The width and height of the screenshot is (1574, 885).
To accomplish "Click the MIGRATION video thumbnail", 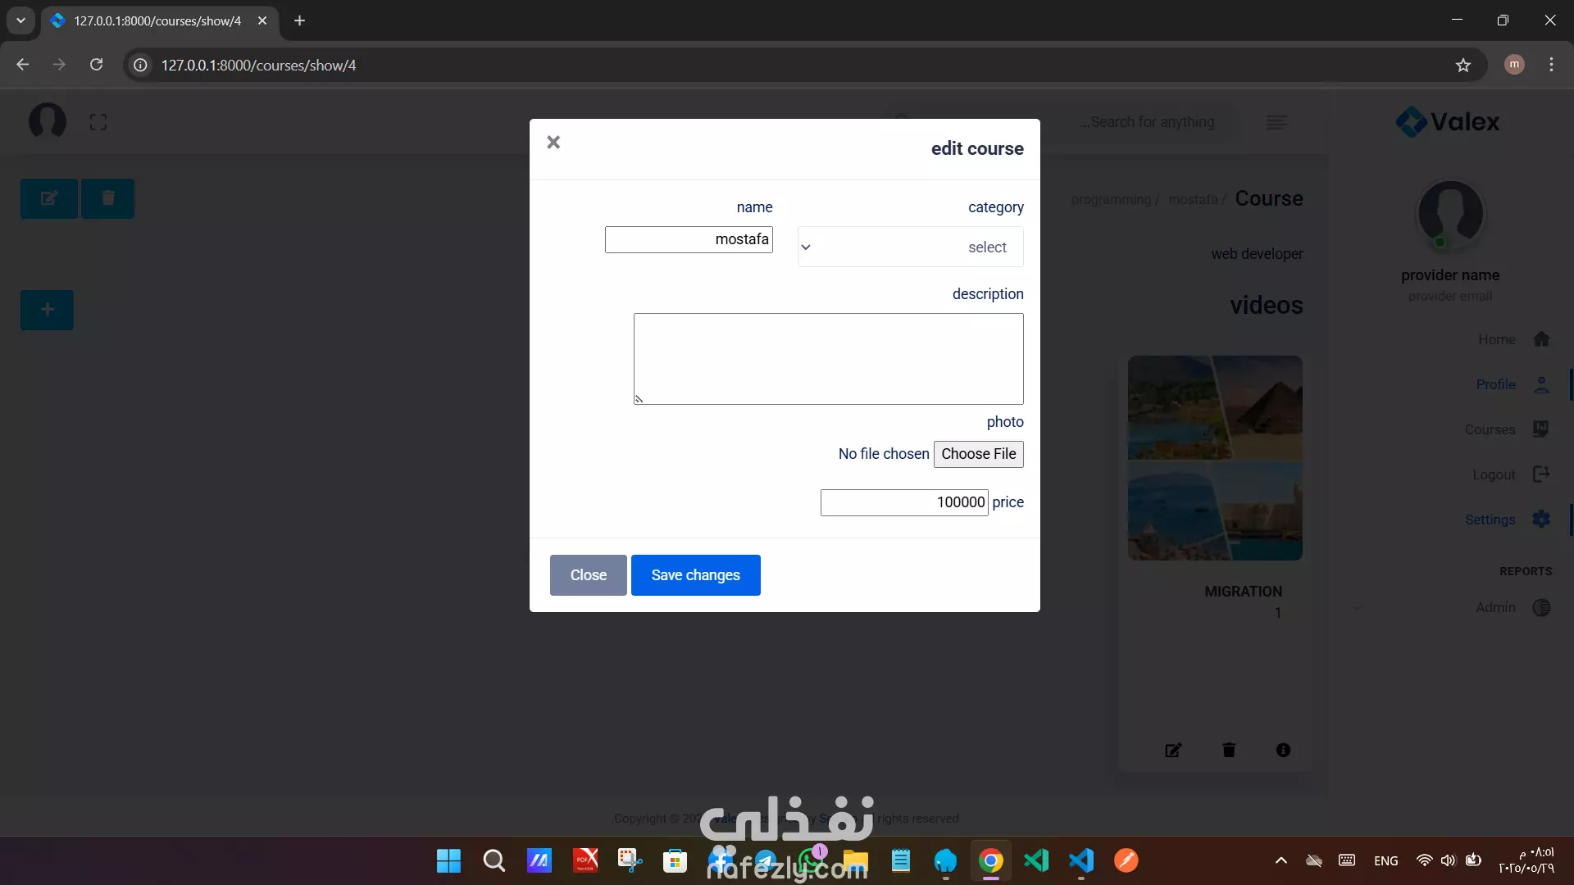I will (x=1215, y=458).
